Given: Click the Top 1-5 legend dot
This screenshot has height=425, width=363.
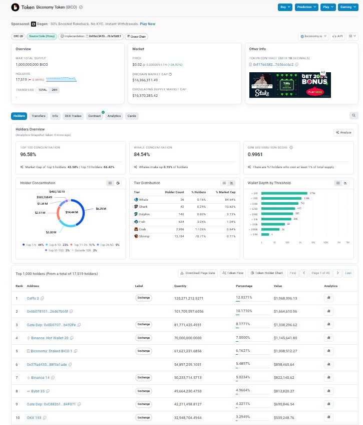Looking at the screenshot, I should 24,245.
